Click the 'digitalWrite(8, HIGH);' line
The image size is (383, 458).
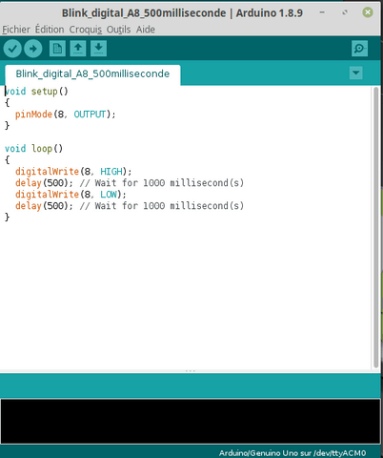(73, 172)
